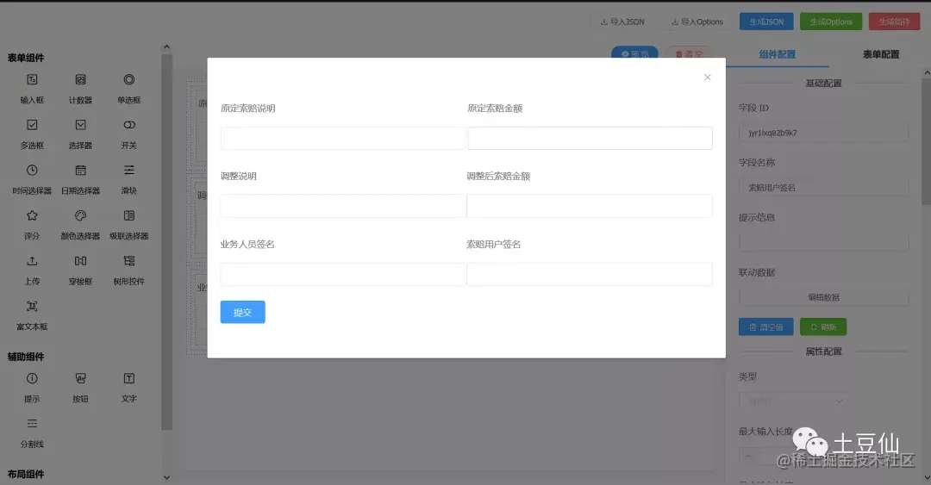
Task: Select the 多选框 checkbox component icon
Action: coord(32,125)
